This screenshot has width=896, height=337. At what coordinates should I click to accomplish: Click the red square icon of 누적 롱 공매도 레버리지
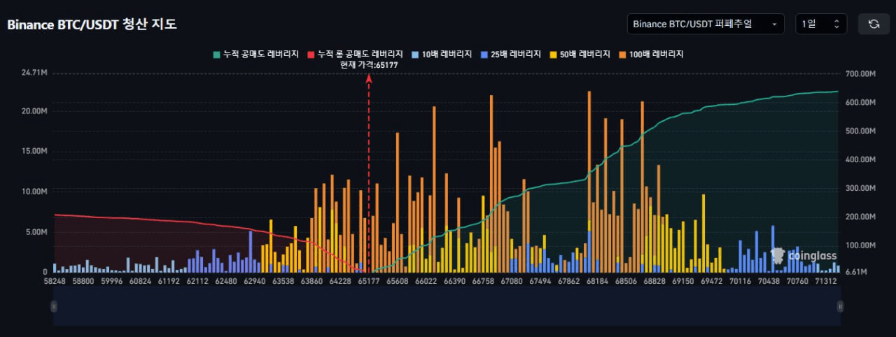pyautogui.click(x=311, y=54)
